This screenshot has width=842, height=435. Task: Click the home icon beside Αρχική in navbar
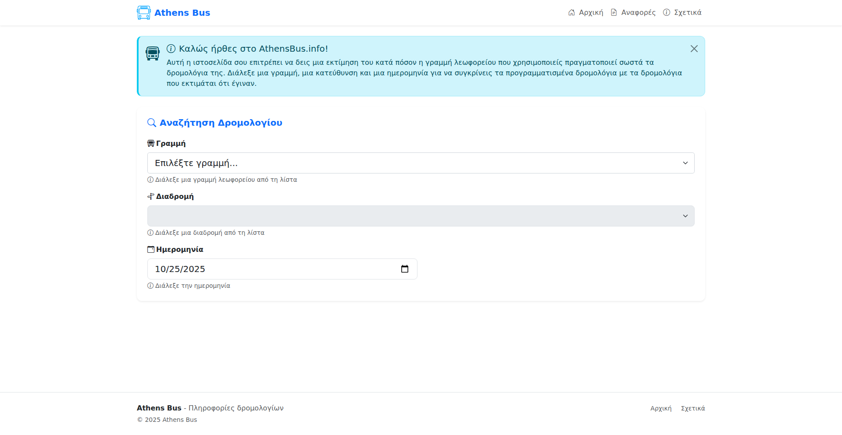(x=571, y=13)
